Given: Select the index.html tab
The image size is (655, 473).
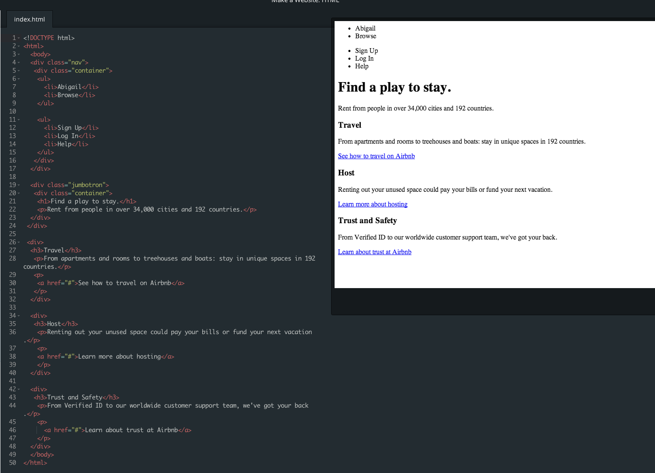Looking at the screenshot, I should pyautogui.click(x=29, y=19).
